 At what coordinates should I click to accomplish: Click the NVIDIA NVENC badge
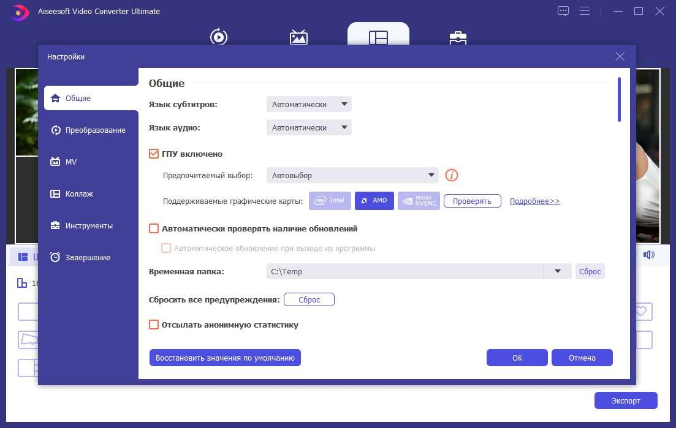tap(418, 201)
